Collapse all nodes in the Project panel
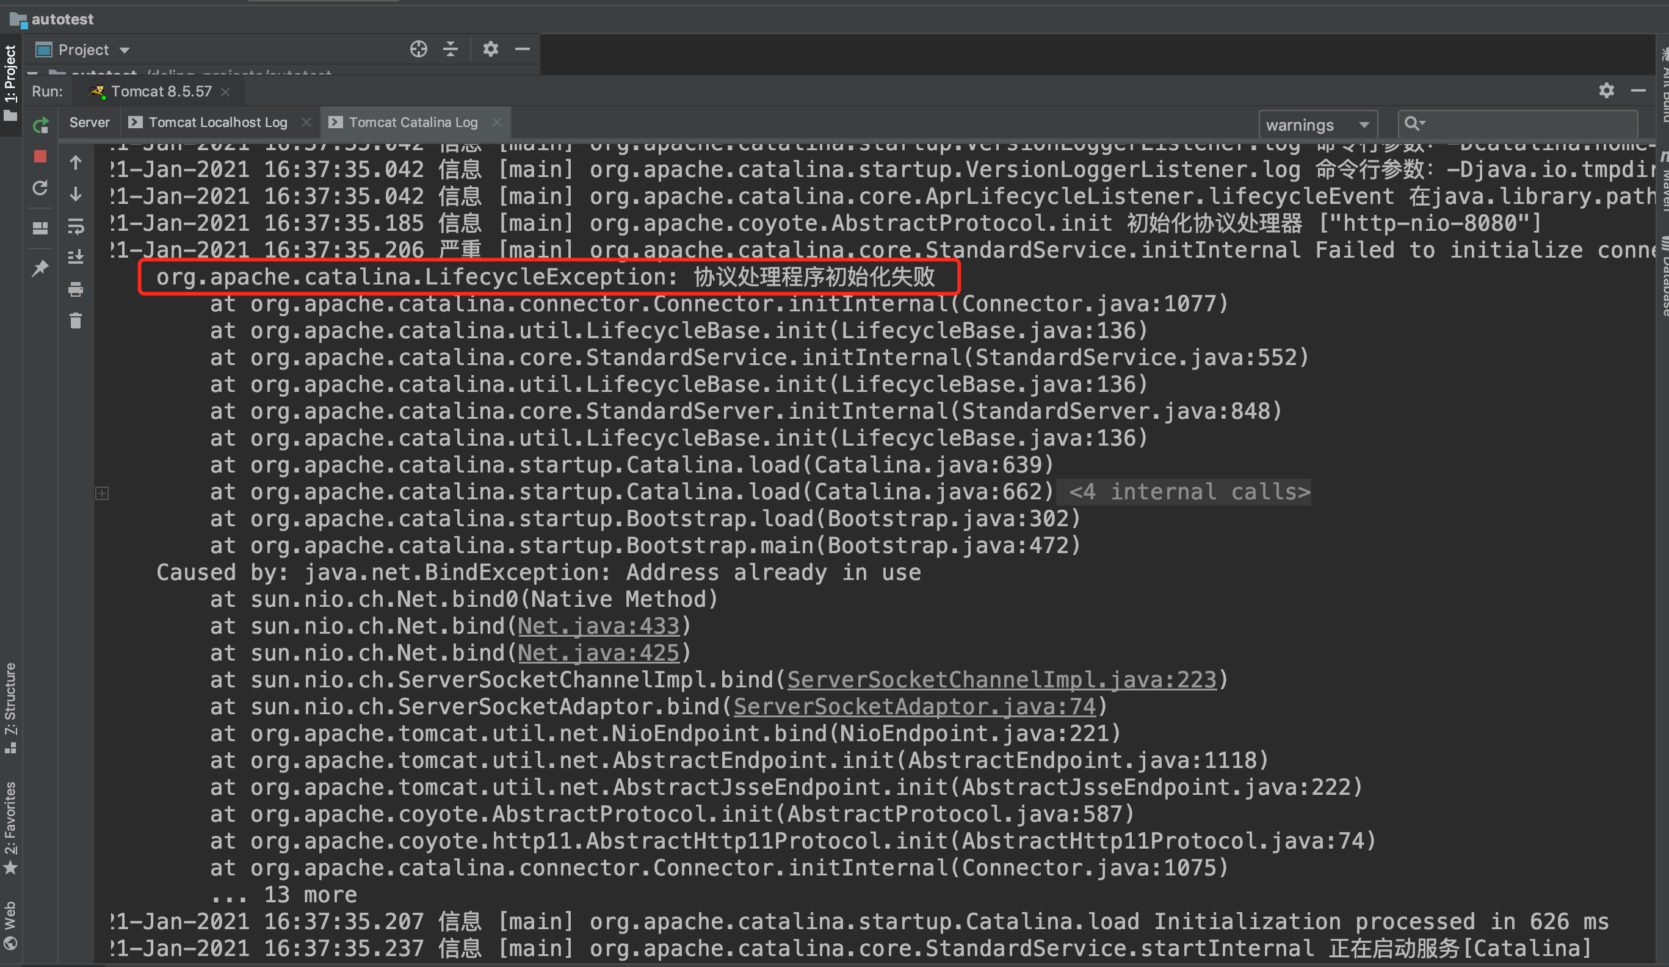This screenshot has width=1669, height=967. click(451, 49)
